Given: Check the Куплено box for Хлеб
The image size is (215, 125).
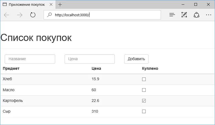Looking at the screenshot, I should tap(144, 79).
